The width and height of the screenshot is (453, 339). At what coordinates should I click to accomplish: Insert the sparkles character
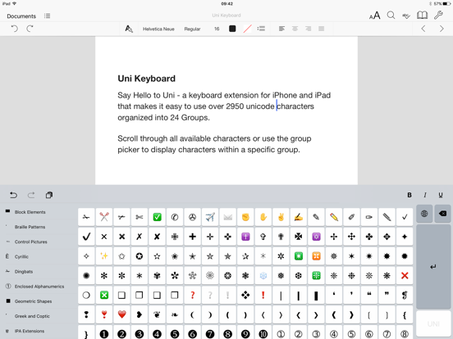tap(104, 256)
